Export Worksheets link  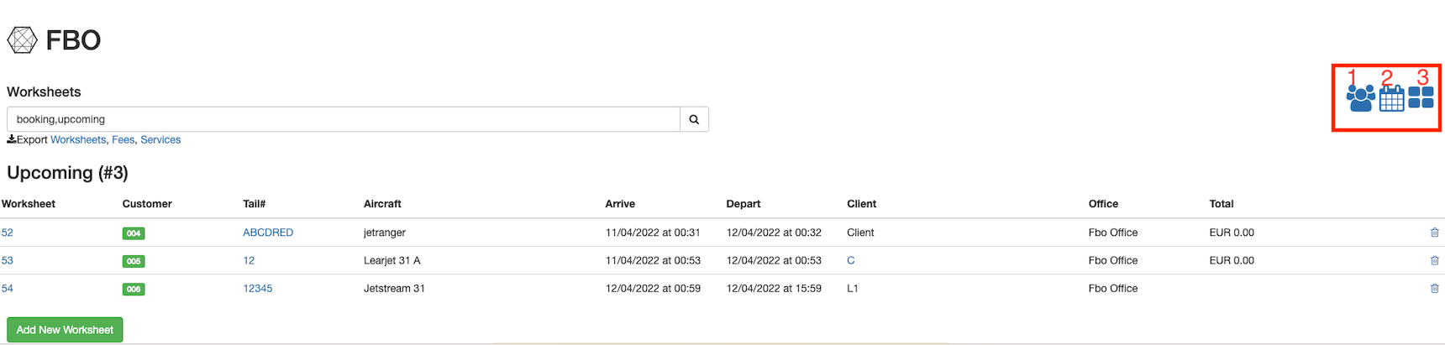(78, 139)
